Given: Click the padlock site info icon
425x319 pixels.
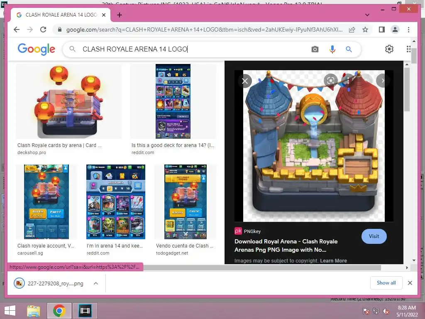Looking at the screenshot, I should coord(60,29).
